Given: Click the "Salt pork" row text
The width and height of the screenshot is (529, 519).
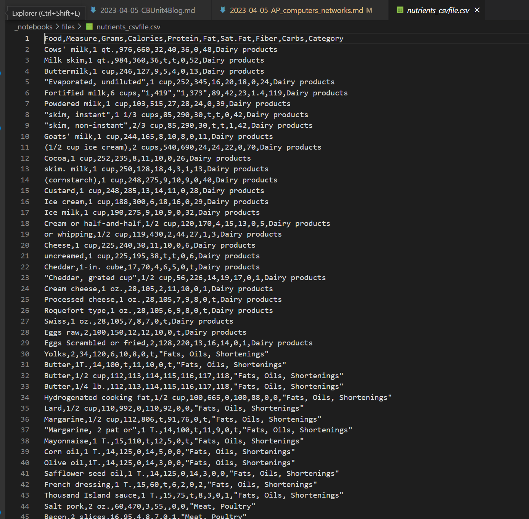Looking at the screenshot, I should [150, 506].
